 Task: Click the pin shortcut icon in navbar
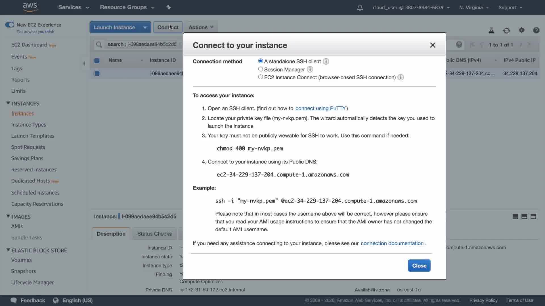[x=169, y=7]
